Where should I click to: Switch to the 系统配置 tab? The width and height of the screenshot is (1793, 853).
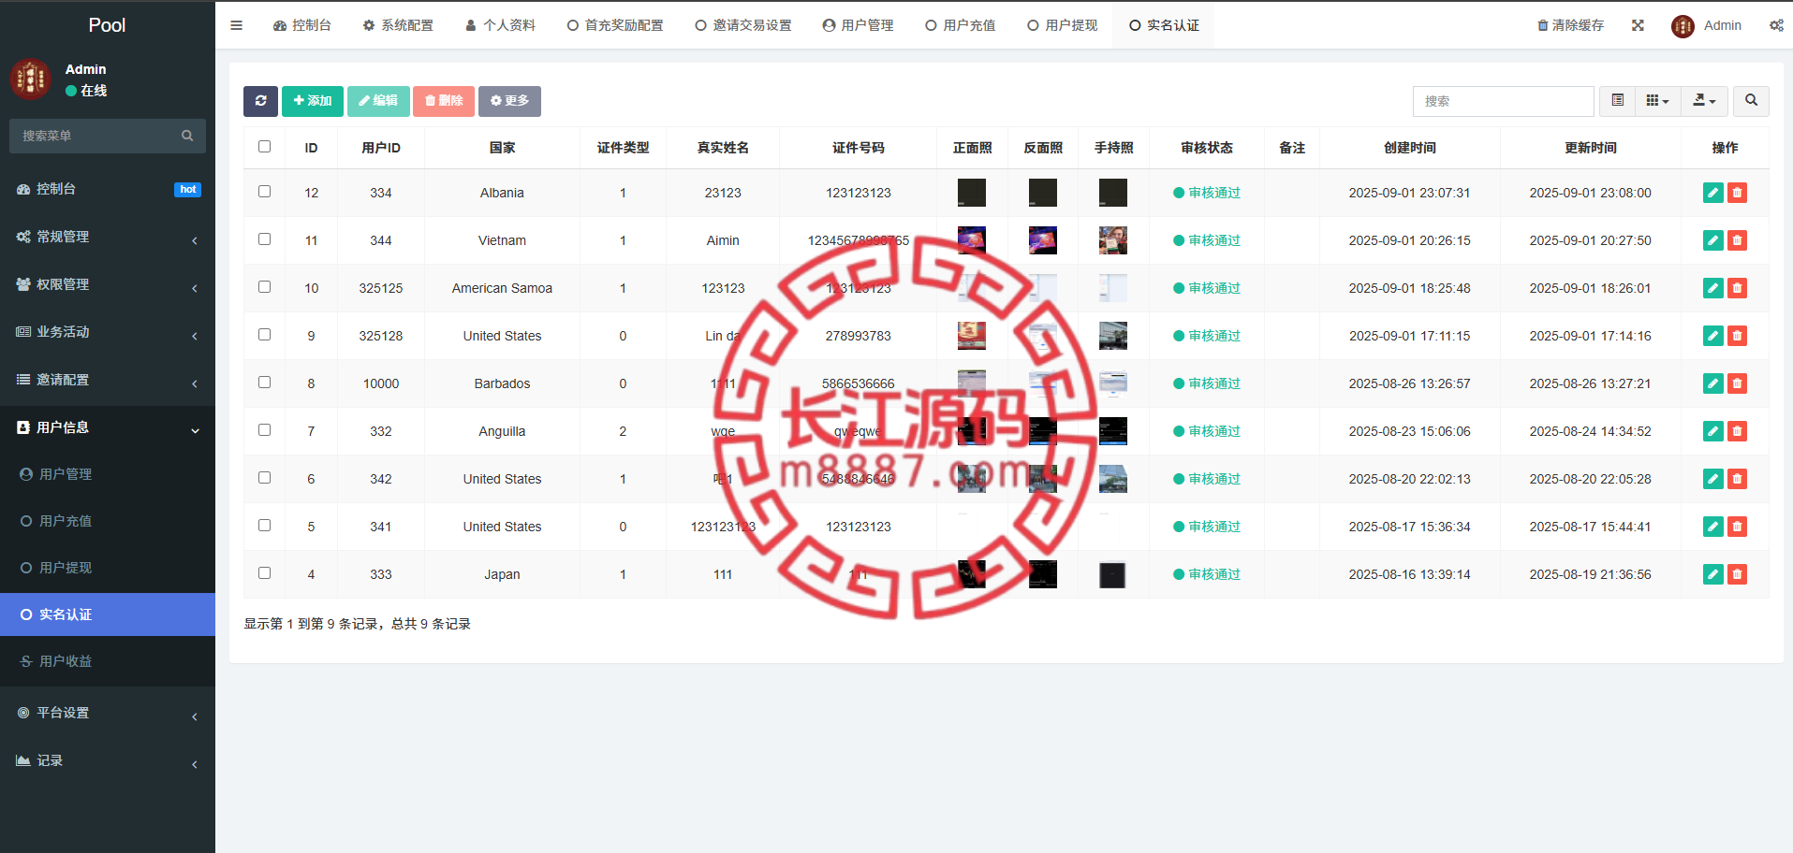398,25
